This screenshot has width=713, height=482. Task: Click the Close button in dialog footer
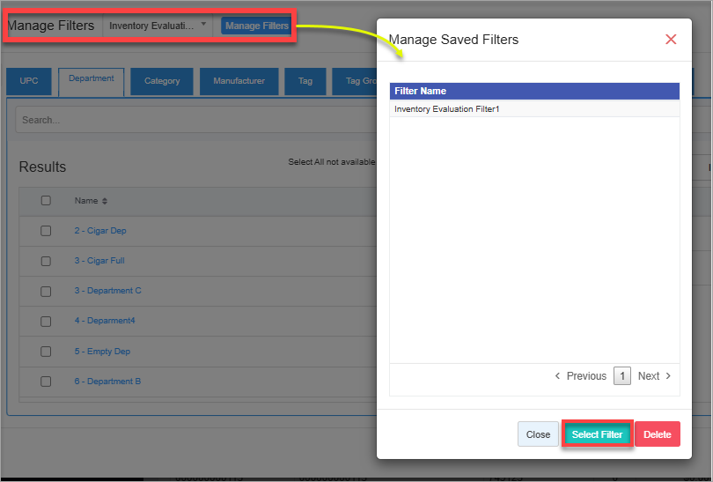538,434
